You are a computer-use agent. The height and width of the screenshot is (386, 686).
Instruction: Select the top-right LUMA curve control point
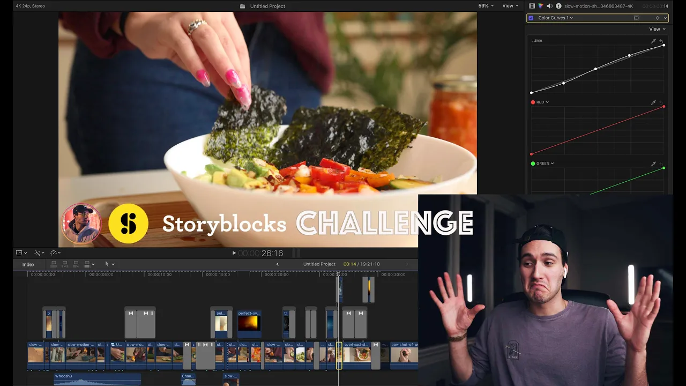click(x=664, y=45)
